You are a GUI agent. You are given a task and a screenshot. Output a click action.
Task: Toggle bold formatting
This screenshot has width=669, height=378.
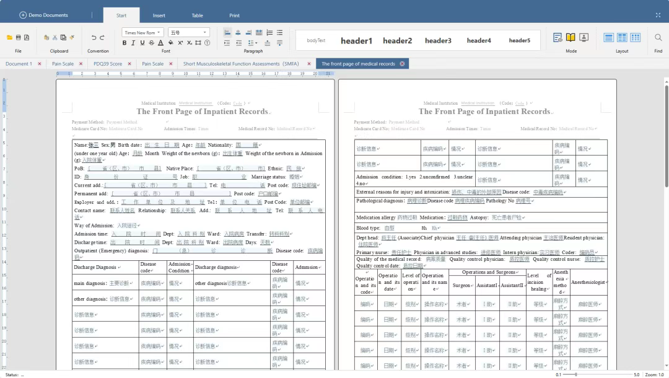pos(124,43)
